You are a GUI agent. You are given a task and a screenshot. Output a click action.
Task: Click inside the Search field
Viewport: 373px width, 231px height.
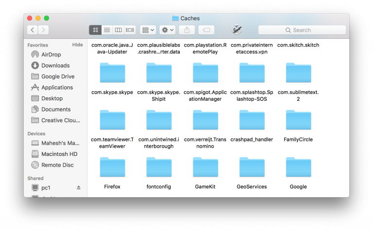302,30
